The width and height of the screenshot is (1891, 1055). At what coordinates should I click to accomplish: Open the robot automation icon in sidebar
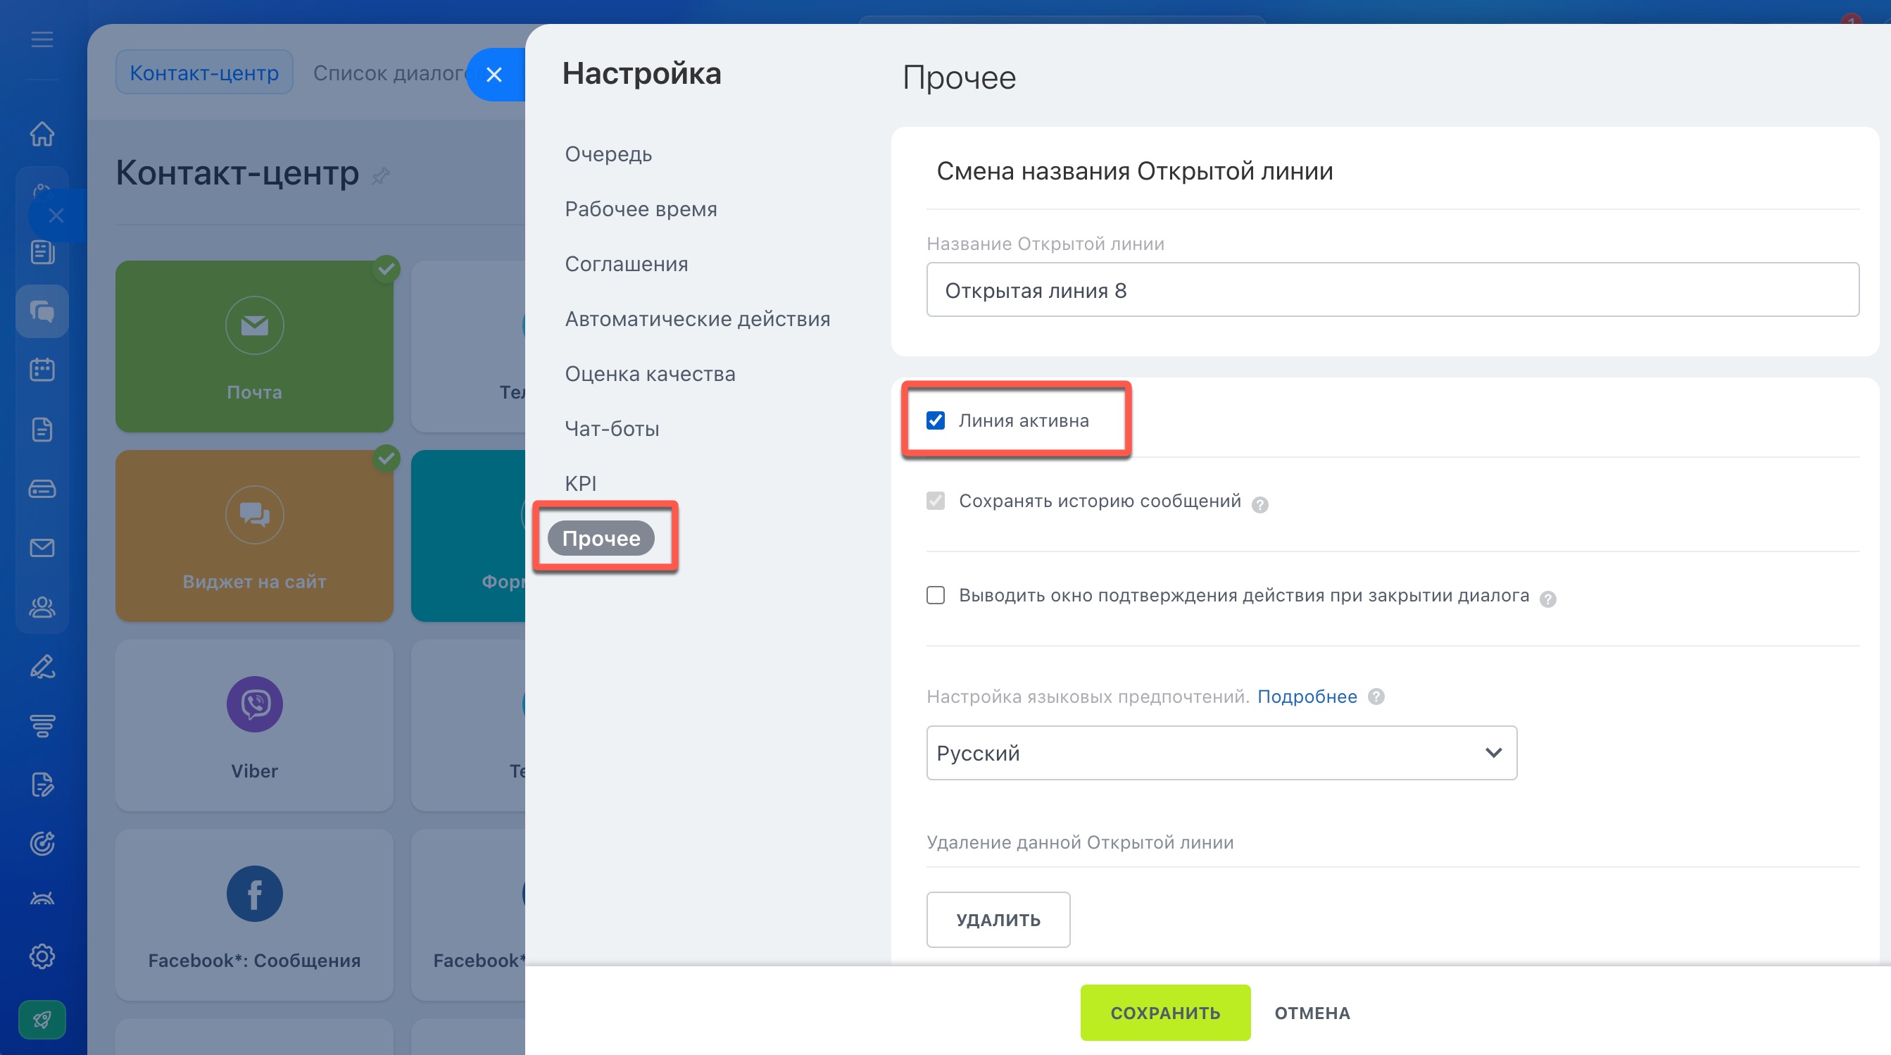[42, 898]
